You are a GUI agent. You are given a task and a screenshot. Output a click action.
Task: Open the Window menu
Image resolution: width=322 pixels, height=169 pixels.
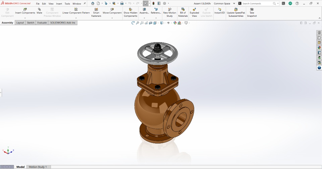[x=76, y=4]
